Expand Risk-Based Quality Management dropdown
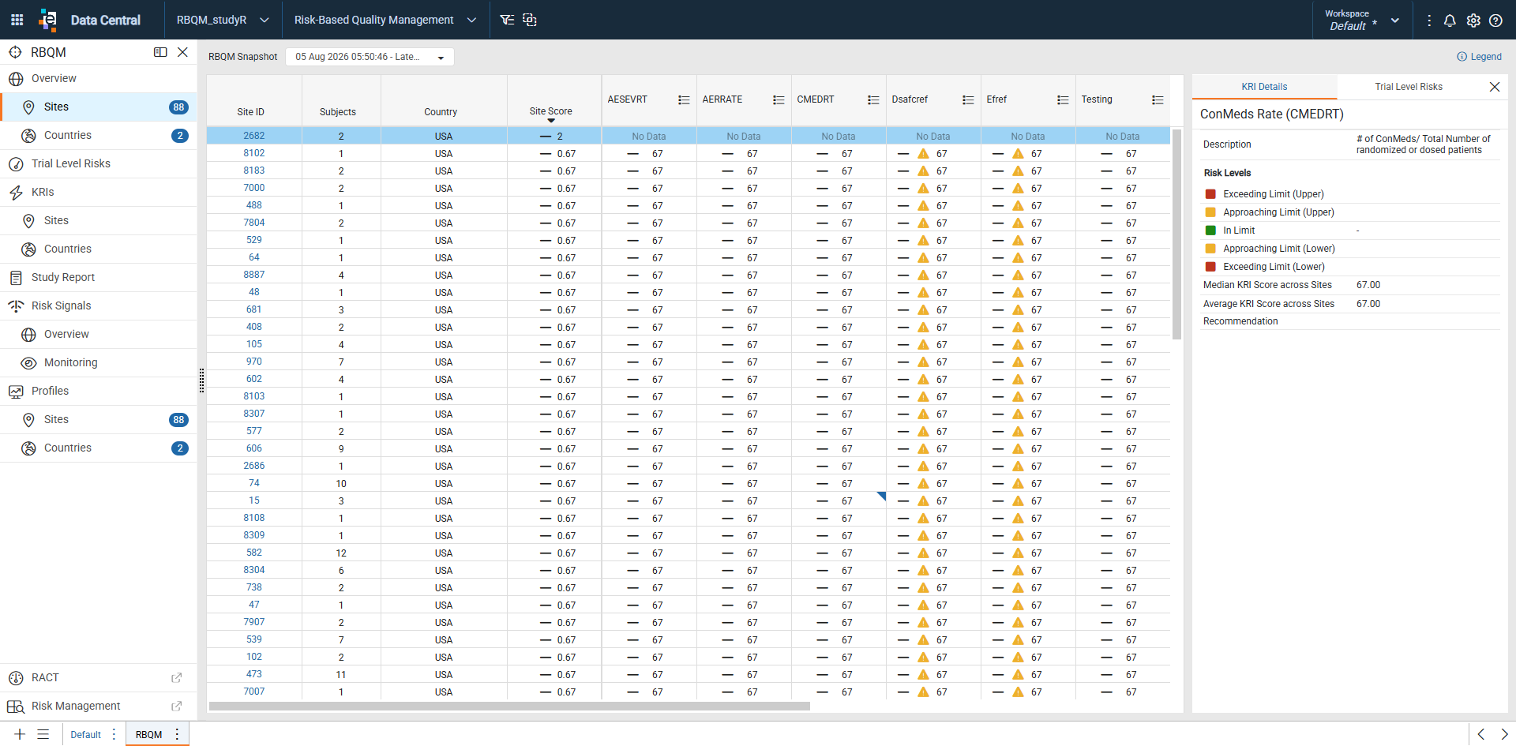Viewport: 1516px width, 746px height. (x=471, y=20)
